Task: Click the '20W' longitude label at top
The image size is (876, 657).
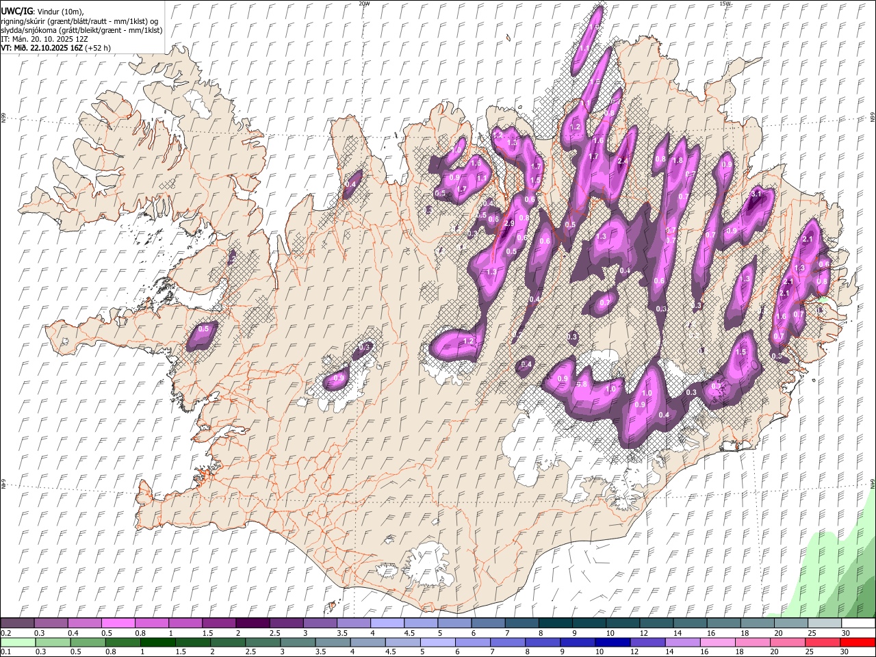Action: coord(364,3)
